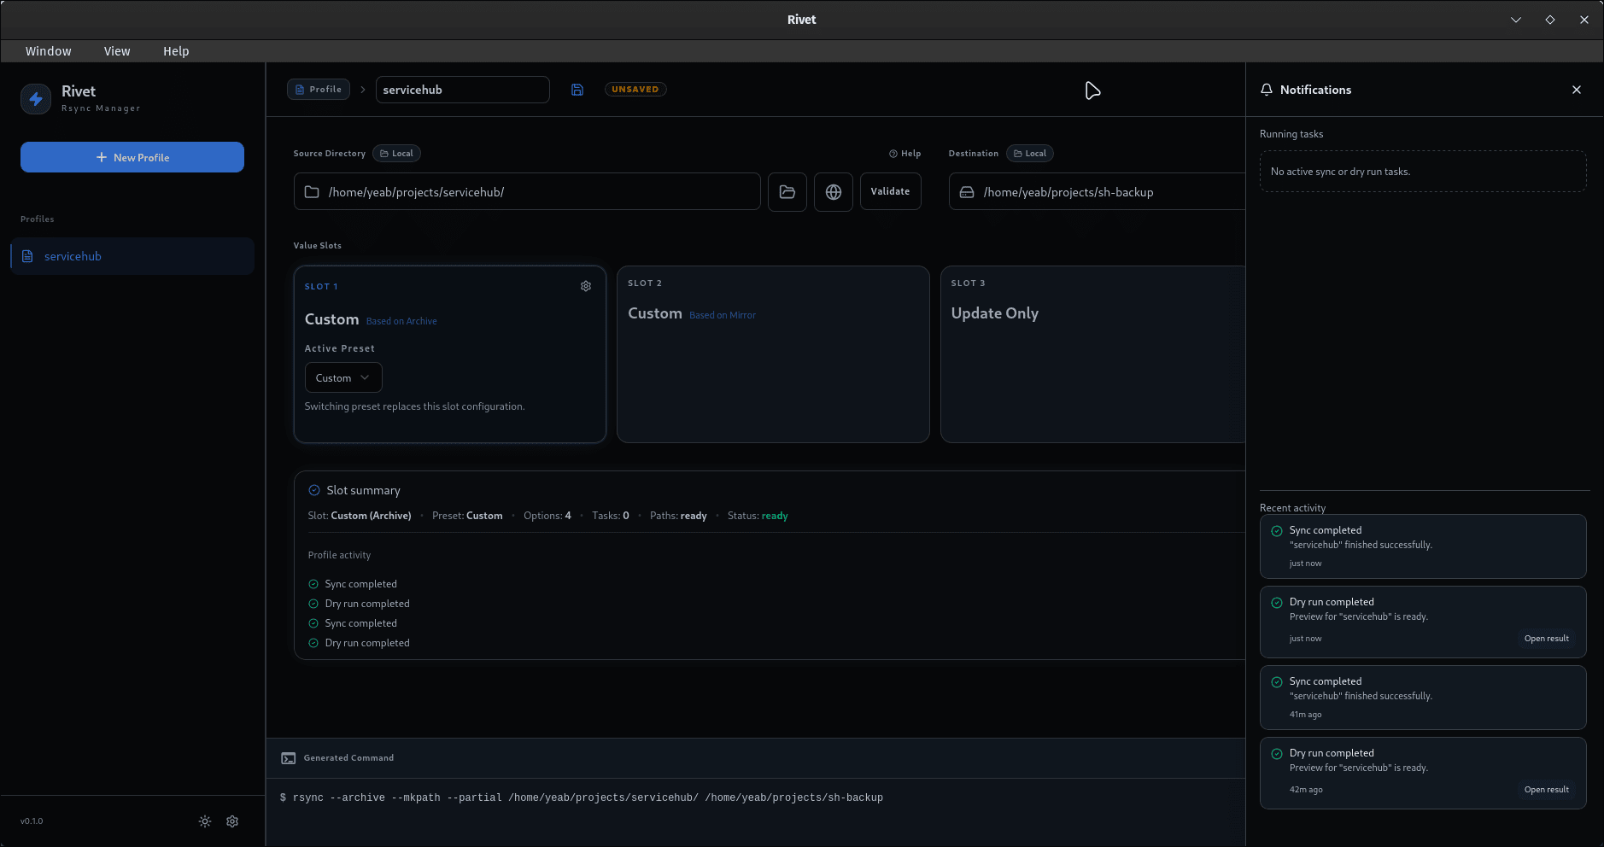This screenshot has width=1604, height=847.
Task: Click the Validate button
Action: pos(890,192)
